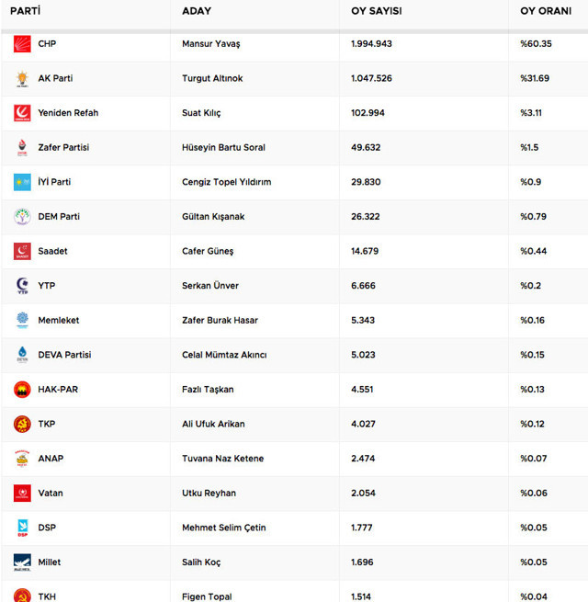Click the AK Parti logo icon
This screenshot has width=588, height=602.
point(22,78)
